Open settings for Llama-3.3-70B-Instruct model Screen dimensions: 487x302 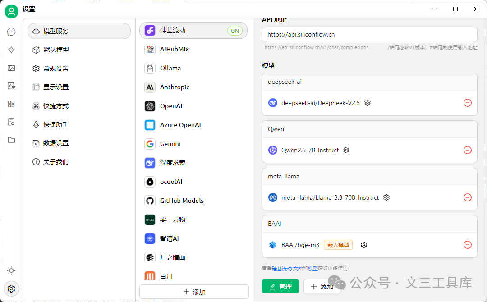tap(386, 197)
